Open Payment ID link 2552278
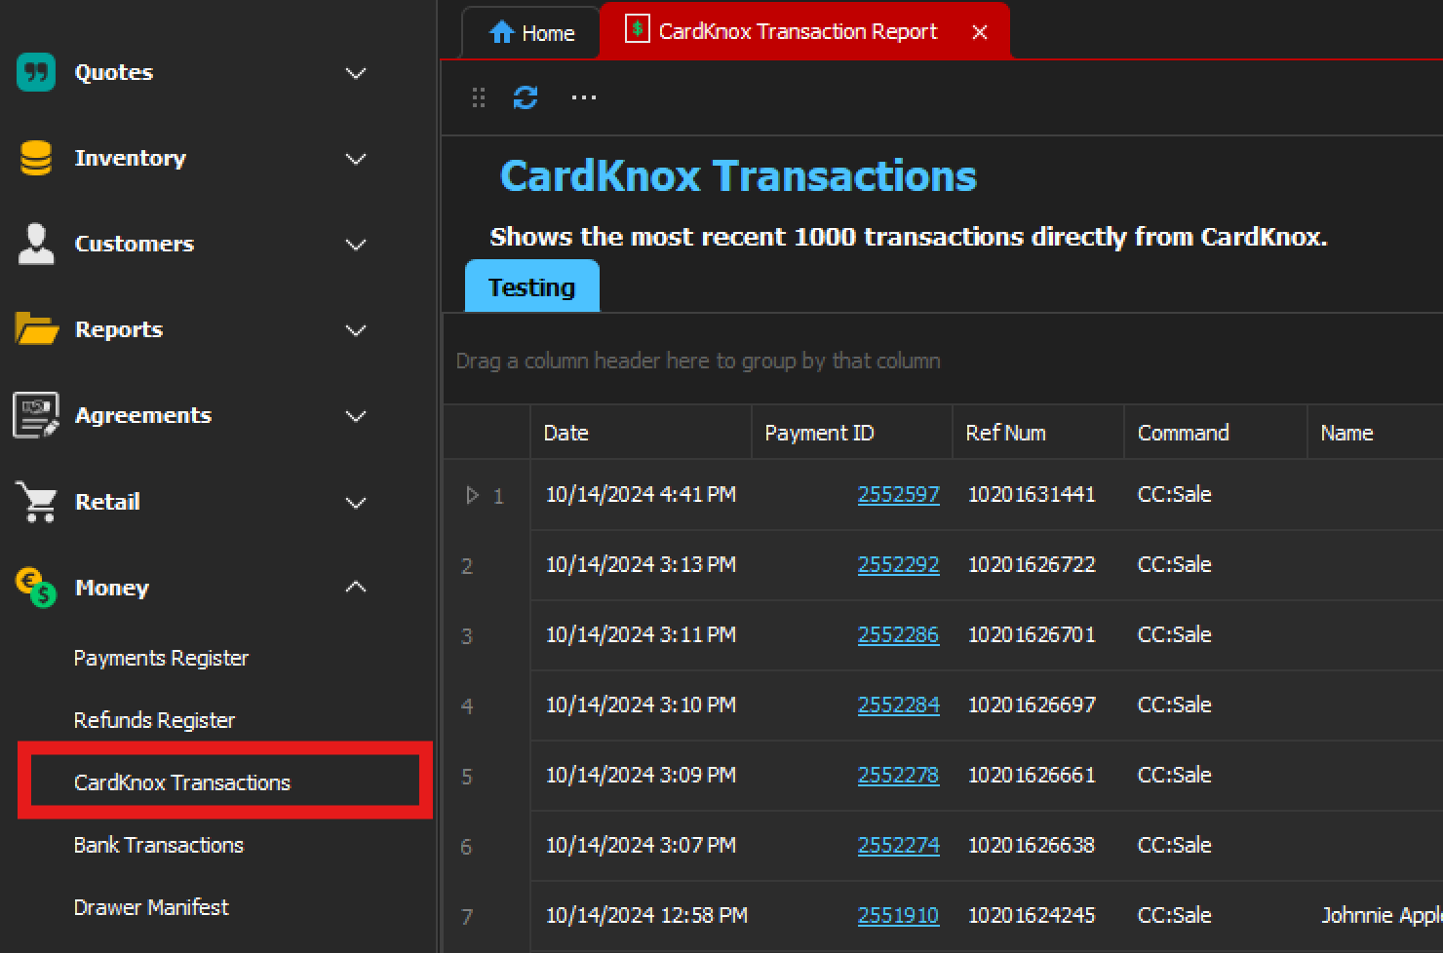1443x953 pixels. 898,776
